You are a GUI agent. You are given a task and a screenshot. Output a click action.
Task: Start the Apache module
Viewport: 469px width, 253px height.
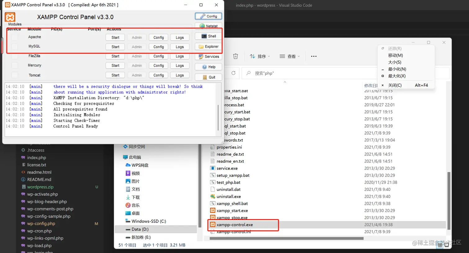pos(115,37)
